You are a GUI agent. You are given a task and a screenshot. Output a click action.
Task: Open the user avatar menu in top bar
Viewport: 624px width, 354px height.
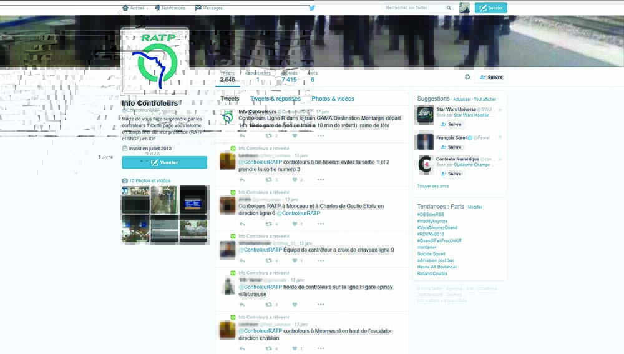coord(464,7)
